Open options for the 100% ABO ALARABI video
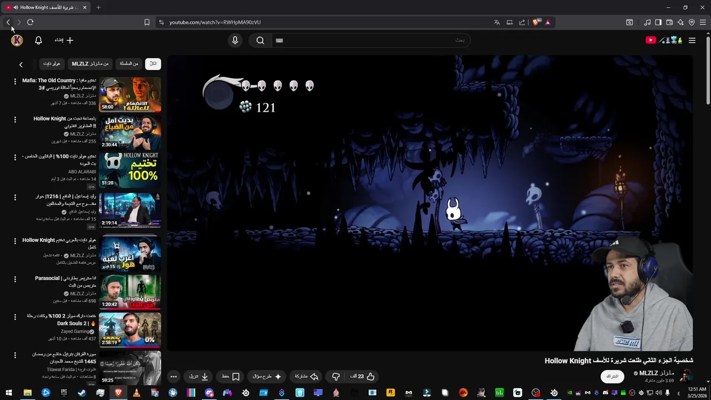This screenshot has width=711, height=400. [15, 157]
